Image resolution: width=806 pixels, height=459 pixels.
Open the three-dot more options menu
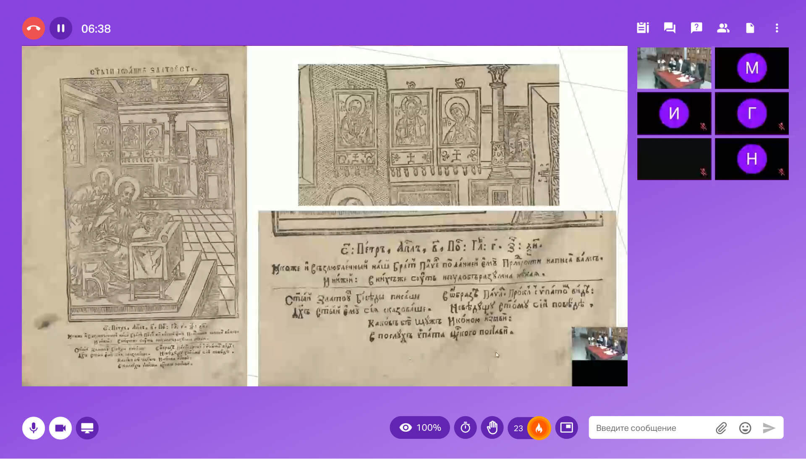[777, 28]
